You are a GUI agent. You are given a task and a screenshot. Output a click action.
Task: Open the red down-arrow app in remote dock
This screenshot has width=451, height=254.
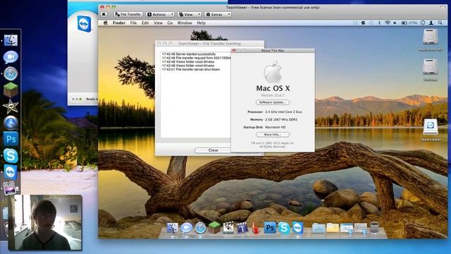point(256,228)
